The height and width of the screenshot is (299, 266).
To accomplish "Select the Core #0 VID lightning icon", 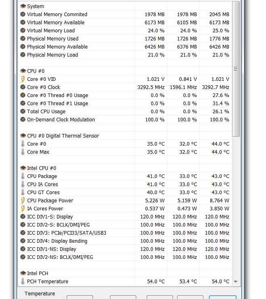I will (x=23, y=79).
